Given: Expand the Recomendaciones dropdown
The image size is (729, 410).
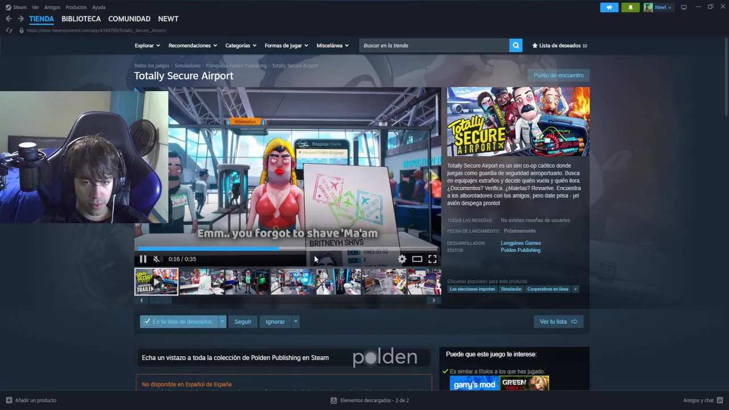Looking at the screenshot, I should 193,46.
